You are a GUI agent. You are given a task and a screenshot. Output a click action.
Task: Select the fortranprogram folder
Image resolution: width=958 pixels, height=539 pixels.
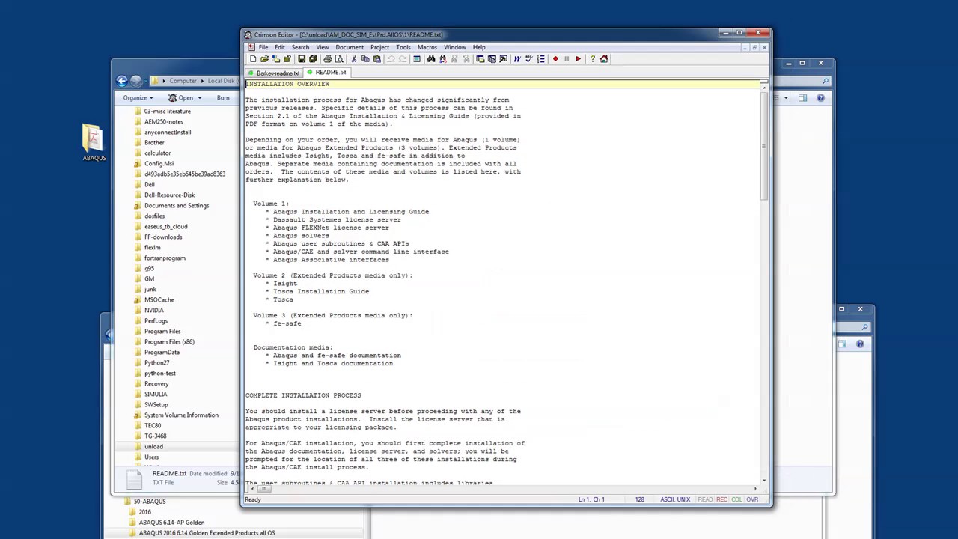165,258
